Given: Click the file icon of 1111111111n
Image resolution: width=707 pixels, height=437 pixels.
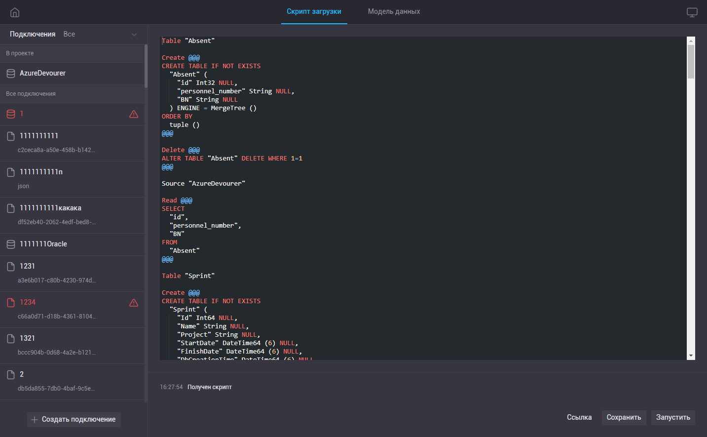Looking at the screenshot, I should pyautogui.click(x=11, y=172).
